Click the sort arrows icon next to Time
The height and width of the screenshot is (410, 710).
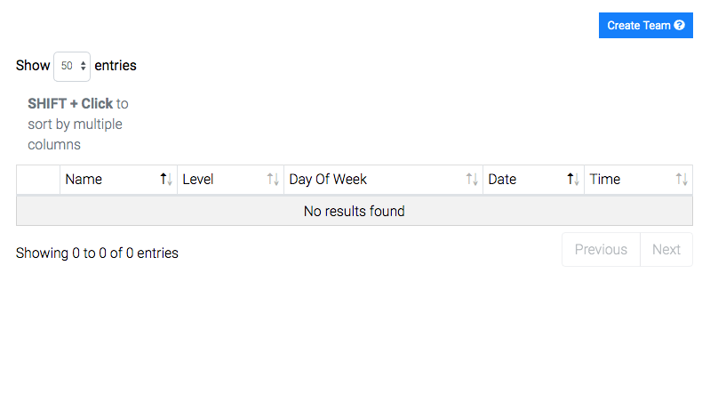tap(682, 180)
